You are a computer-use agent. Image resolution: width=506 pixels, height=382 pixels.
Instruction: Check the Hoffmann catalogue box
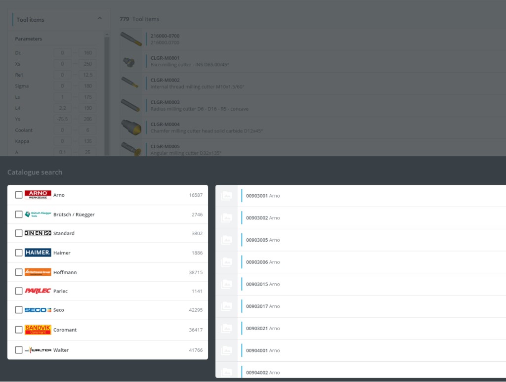pyautogui.click(x=19, y=272)
